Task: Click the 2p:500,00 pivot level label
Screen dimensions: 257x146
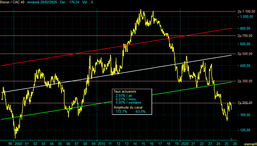Action: [245, 54]
